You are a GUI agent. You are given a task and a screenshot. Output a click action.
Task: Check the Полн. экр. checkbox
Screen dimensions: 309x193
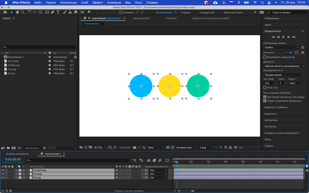point(265,88)
